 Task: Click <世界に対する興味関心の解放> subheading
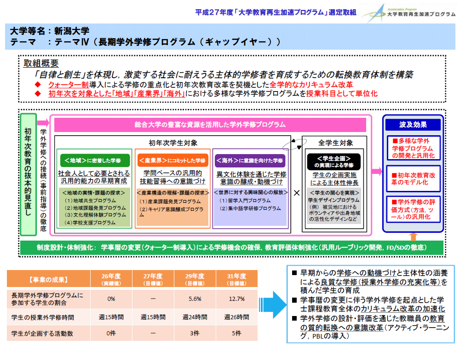coord(251,192)
